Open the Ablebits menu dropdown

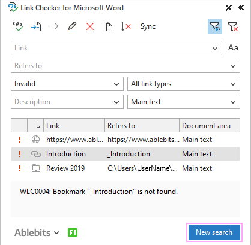[37, 232]
